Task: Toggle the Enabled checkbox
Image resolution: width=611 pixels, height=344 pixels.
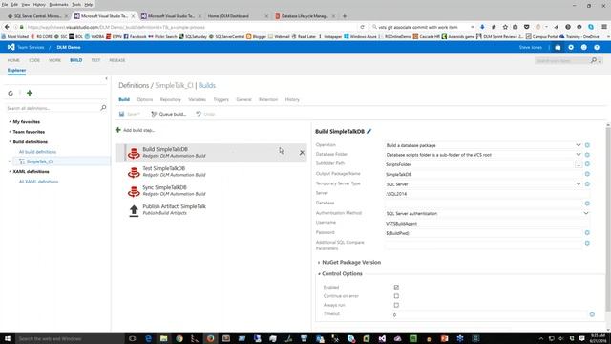Action: pos(396,287)
